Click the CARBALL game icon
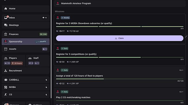Screen dimensions: 188x105 (6, 80)
